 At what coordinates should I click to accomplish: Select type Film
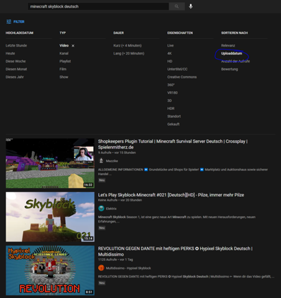[x=63, y=69]
